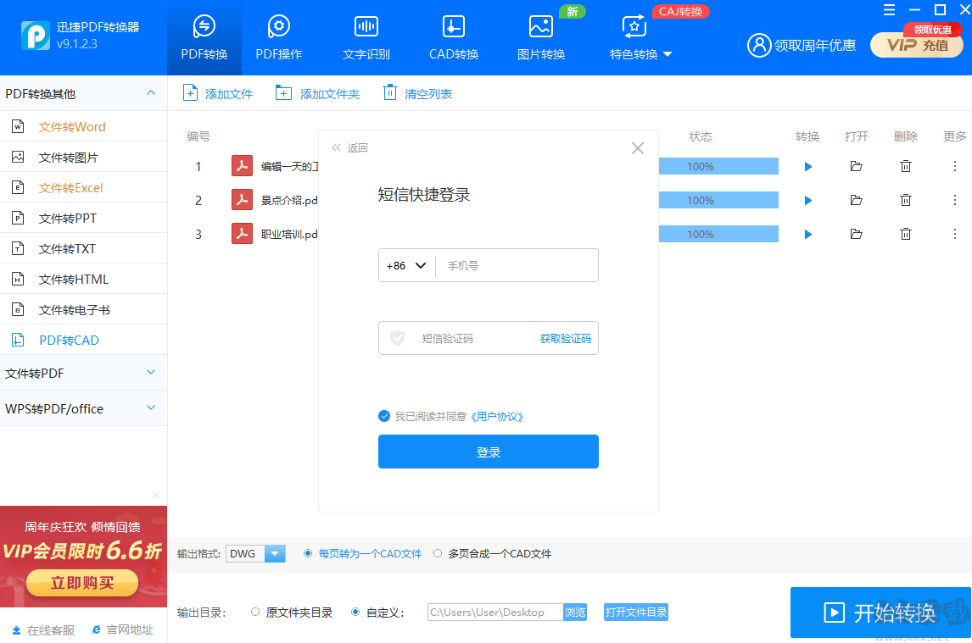
Task: Open 在线客服 link
Action: point(43,629)
